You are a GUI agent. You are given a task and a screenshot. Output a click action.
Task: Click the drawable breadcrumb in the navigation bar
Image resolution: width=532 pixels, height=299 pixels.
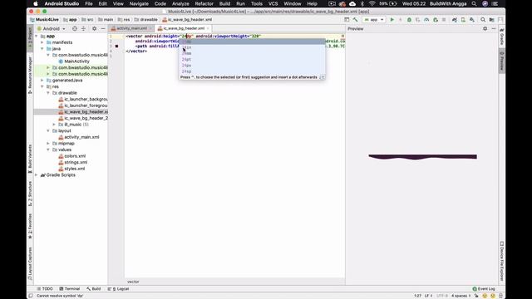tap(146, 20)
